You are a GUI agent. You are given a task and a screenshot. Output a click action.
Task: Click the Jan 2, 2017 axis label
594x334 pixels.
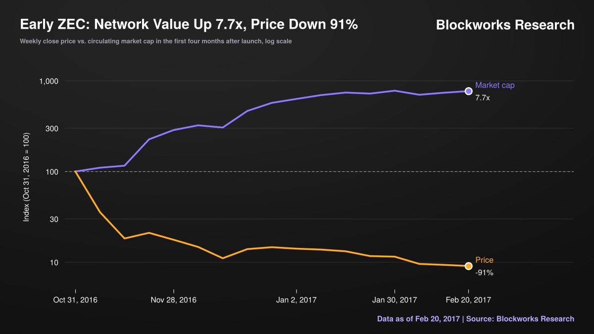[x=296, y=300]
